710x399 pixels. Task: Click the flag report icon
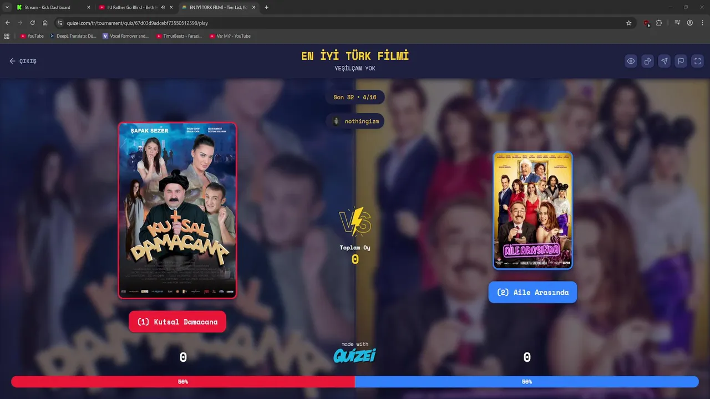681,61
